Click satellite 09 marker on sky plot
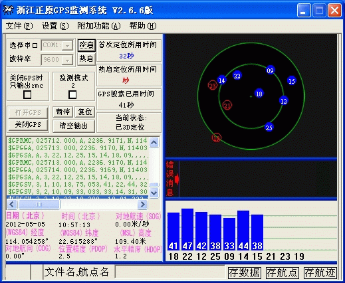The image size is (345, 283). (270, 70)
